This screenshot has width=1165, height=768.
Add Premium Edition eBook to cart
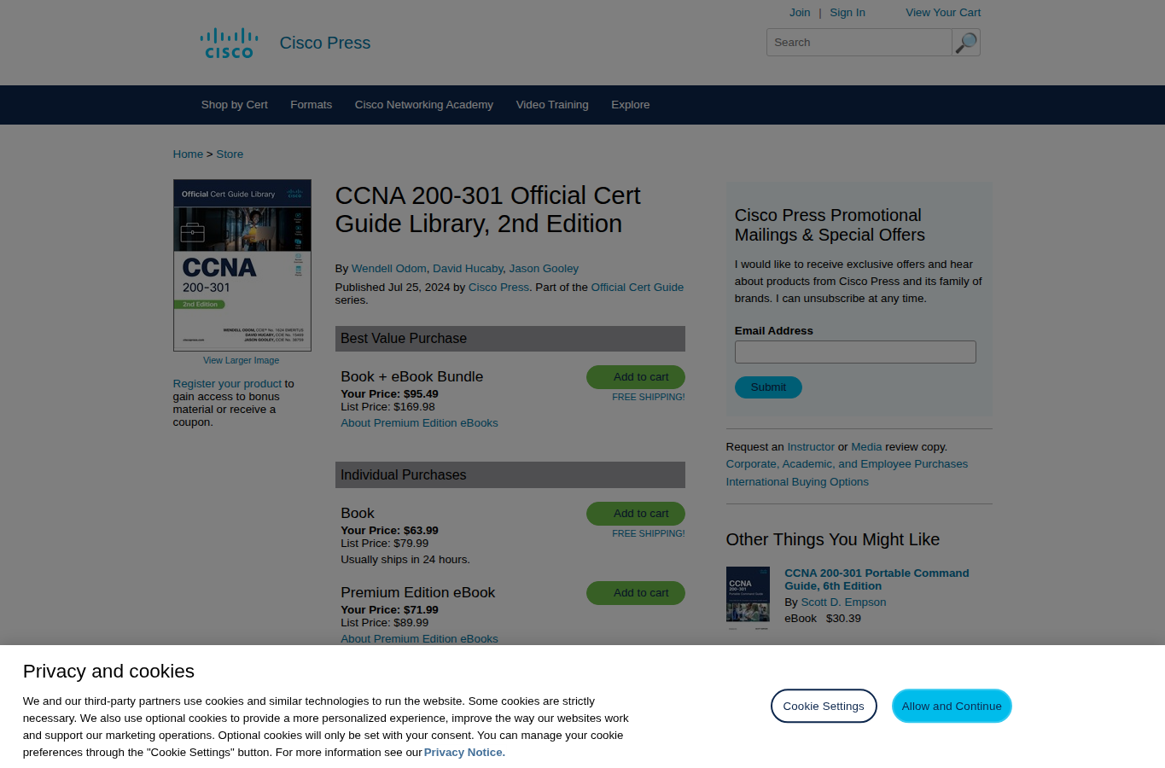point(636,593)
